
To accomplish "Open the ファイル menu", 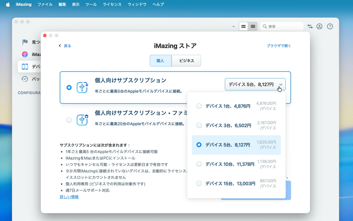I will click(x=45, y=4).
